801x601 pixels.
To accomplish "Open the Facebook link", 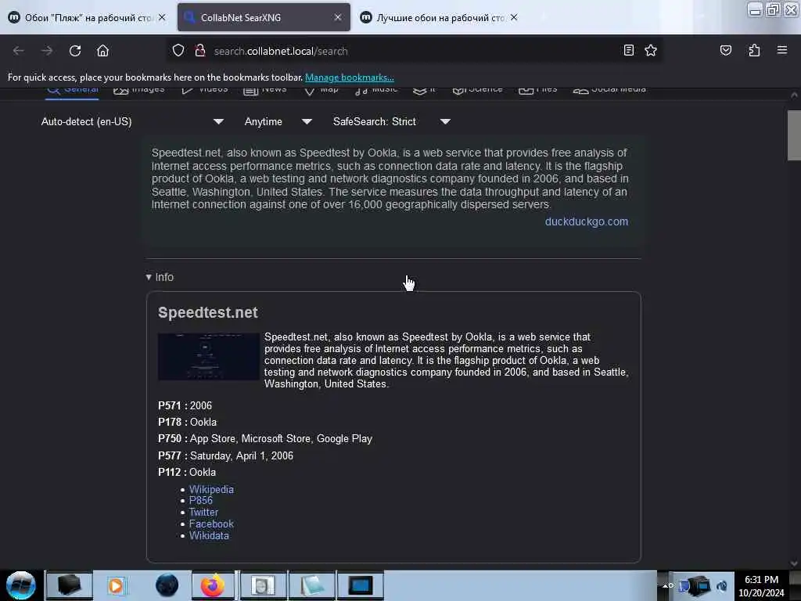I will (x=211, y=524).
